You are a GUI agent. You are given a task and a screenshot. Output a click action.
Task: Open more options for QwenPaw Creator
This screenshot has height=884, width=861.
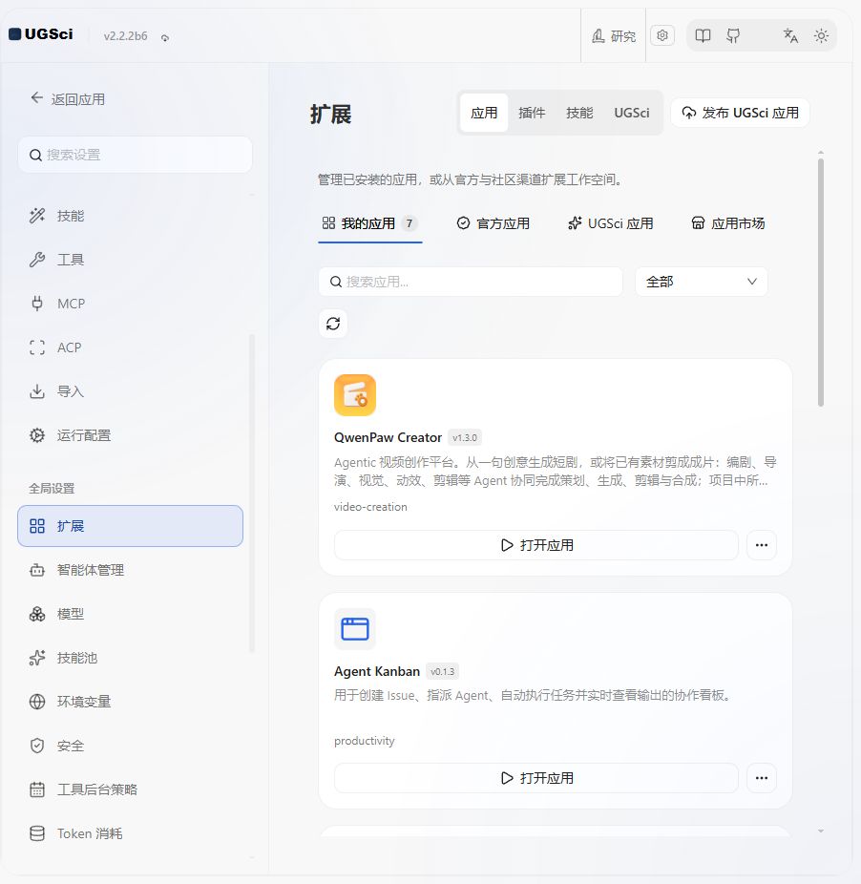point(762,545)
